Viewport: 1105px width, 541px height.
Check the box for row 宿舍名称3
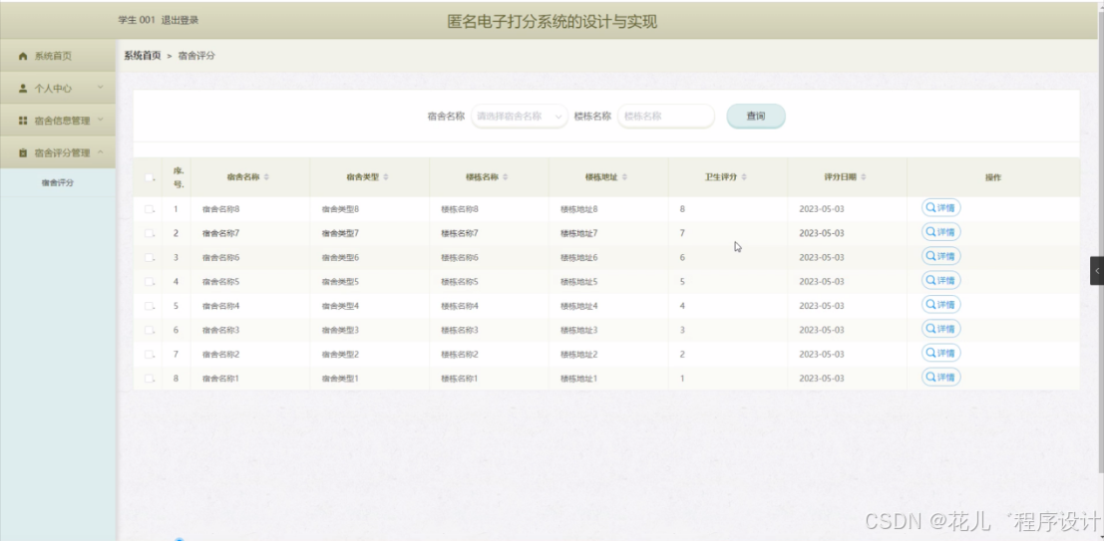point(149,330)
